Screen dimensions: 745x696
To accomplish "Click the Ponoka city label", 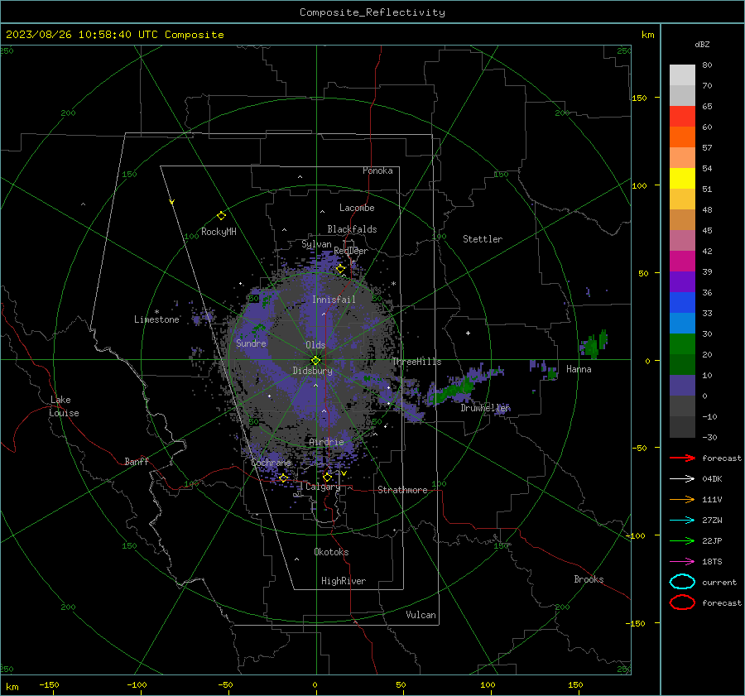I will 377,170.
